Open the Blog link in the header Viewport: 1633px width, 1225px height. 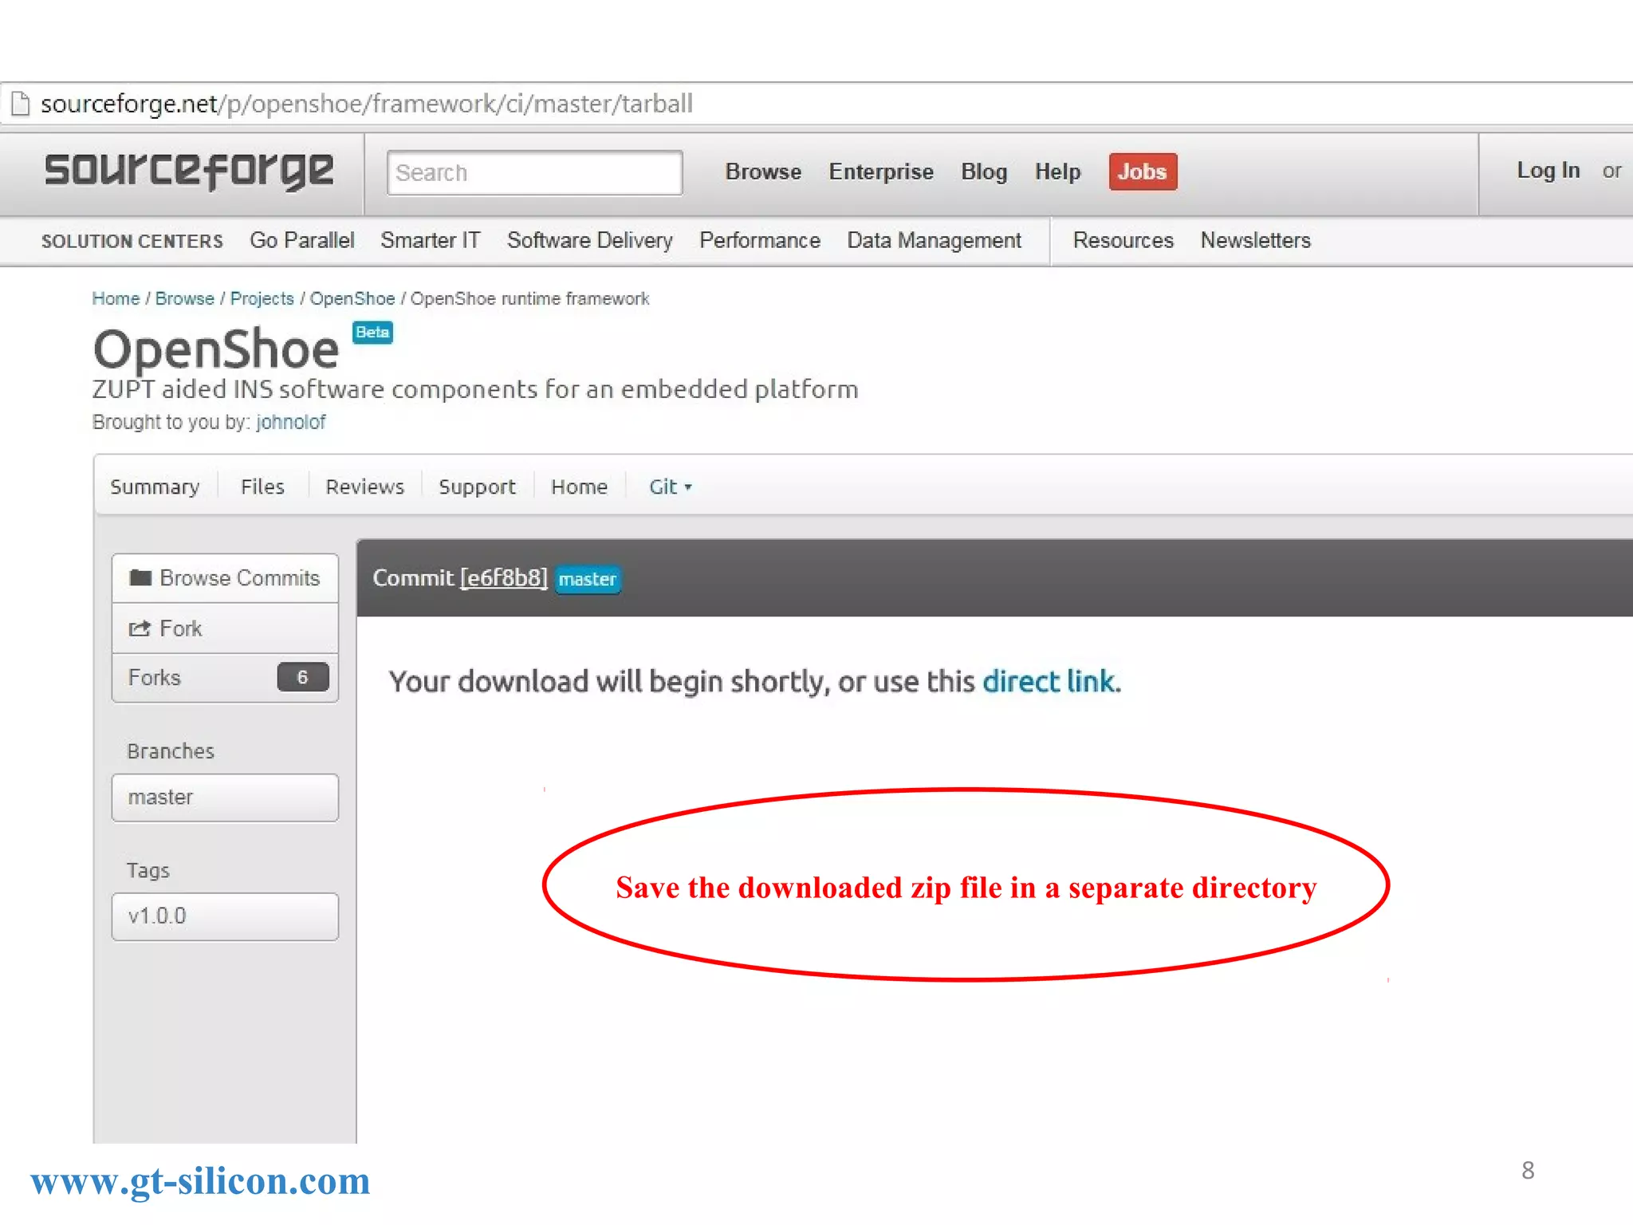[x=984, y=171]
